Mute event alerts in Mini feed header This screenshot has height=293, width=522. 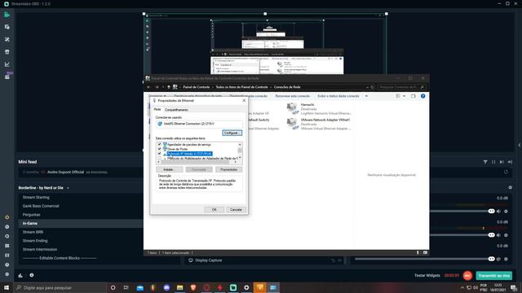[510, 162]
